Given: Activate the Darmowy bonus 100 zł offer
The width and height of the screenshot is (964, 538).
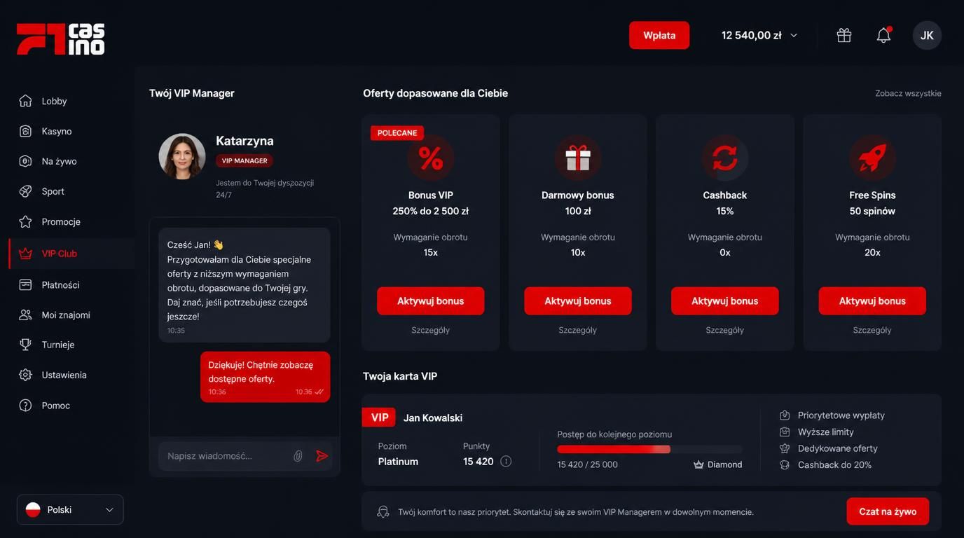Looking at the screenshot, I should (x=577, y=301).
